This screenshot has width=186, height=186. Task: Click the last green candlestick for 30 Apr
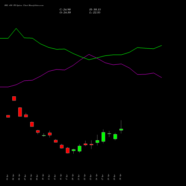[121, 129]
